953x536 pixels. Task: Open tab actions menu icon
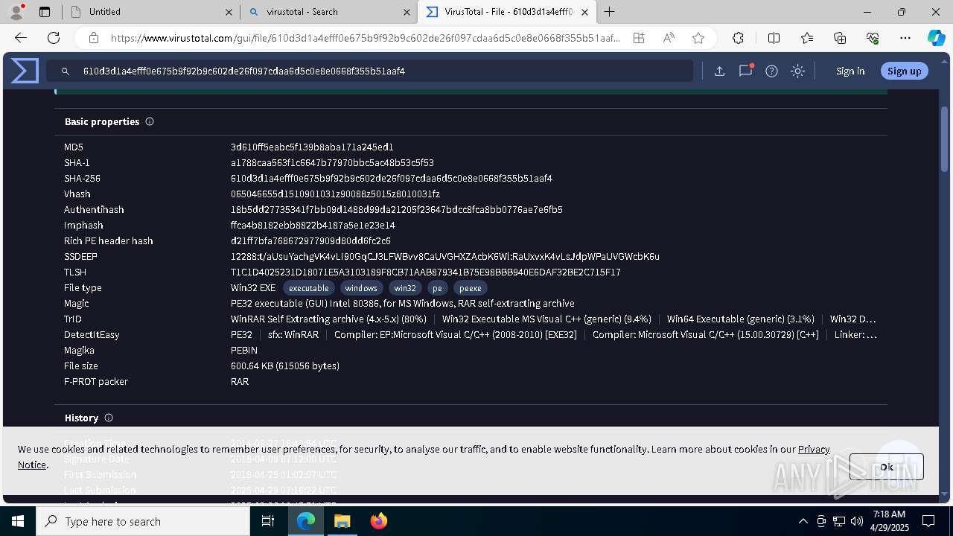click(45, 12)
